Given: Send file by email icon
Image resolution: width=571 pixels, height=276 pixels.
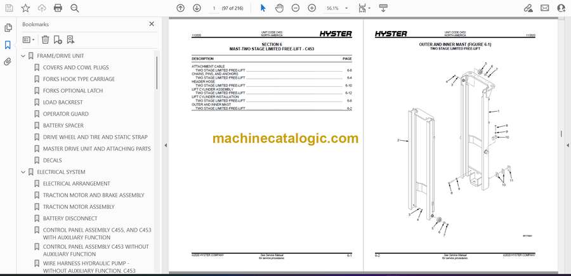Looking at the screenshot, I should (x=545, y=8).
